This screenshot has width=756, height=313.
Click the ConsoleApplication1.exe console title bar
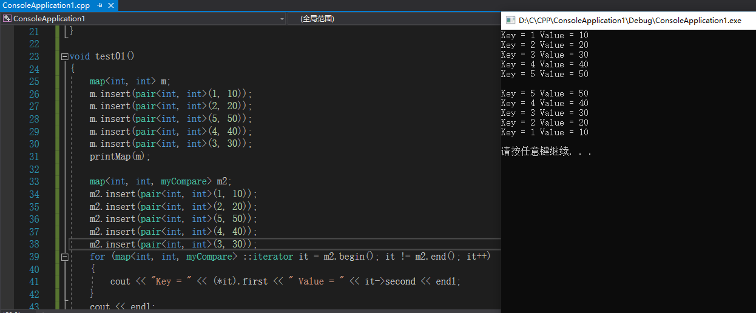[630, 21]
